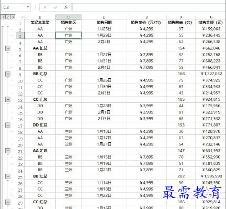Collapse the CC 汇总 group at row 29
This screenshot has width=226, height=209.
tap(8, 202)
